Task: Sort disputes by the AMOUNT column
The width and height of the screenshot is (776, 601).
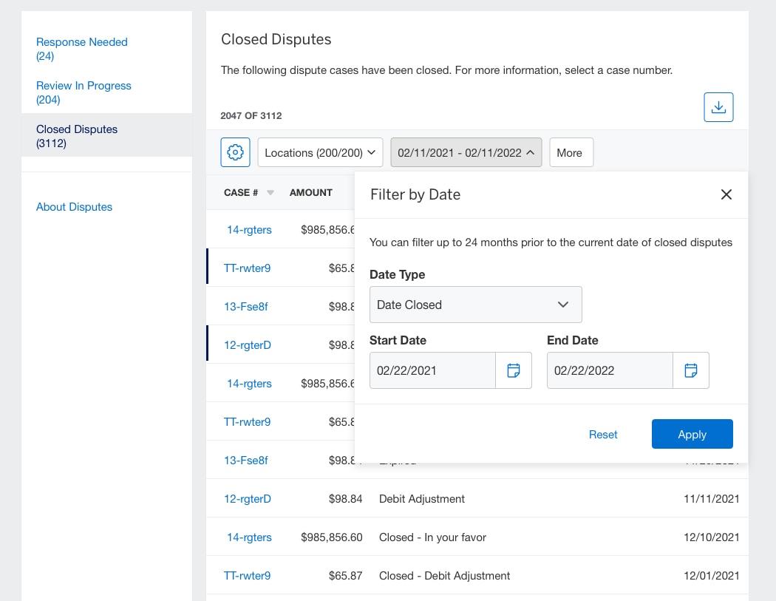Action: pos(310,192)
